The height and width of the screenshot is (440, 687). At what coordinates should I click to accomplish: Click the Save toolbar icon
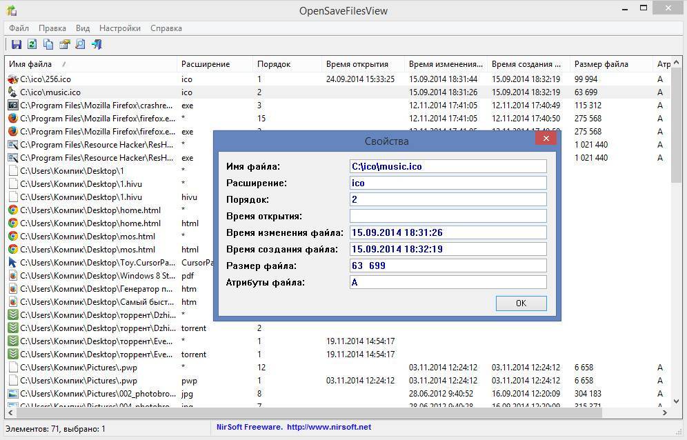17,45
